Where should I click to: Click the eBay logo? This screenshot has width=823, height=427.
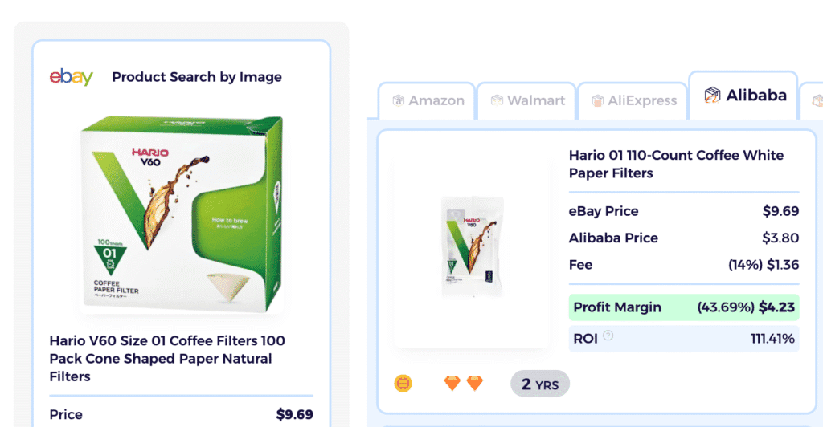pos(71,77)
